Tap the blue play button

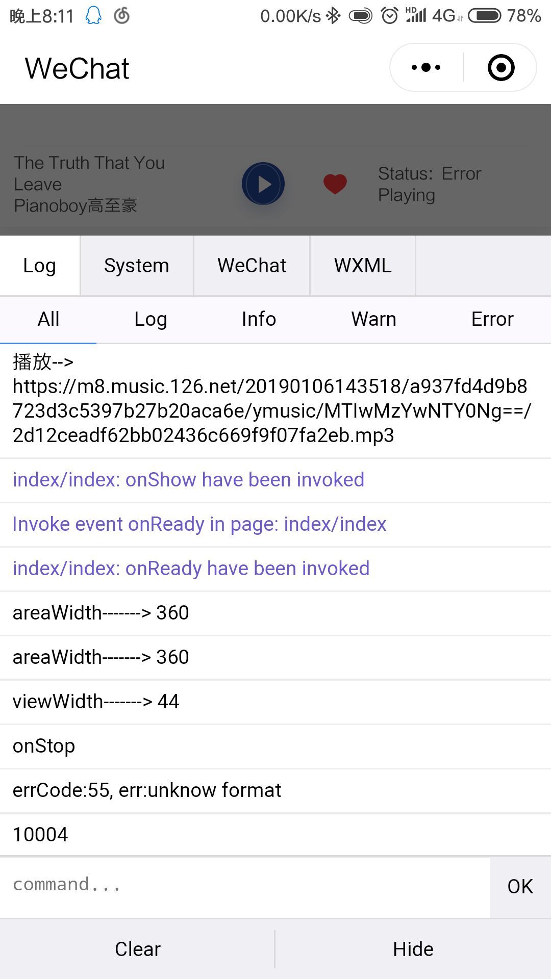tap(263, 184)
